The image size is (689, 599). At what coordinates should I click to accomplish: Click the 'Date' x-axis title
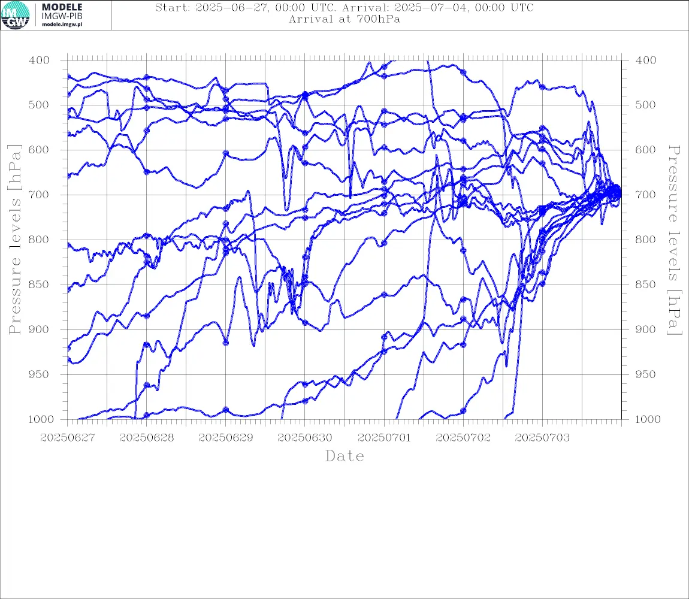click(x=344, y=456)
